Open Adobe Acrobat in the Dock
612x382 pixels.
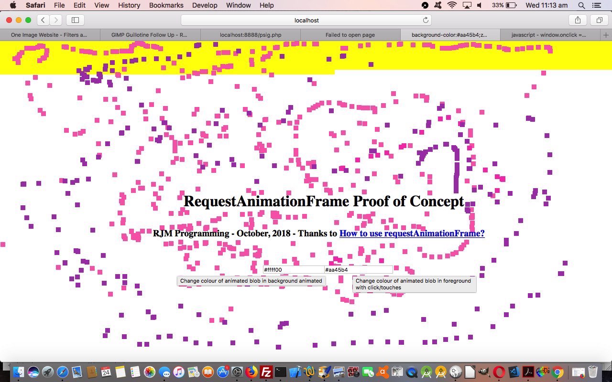tap(528, 371)
